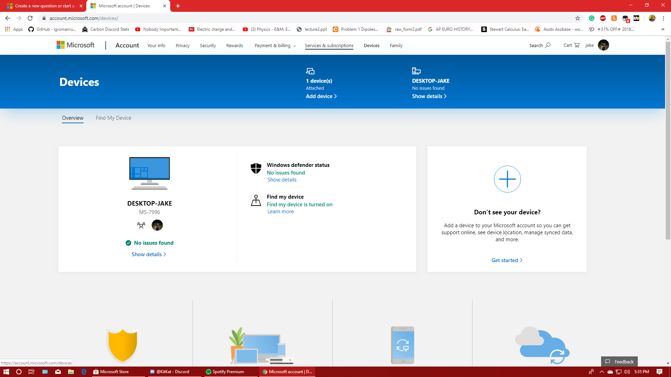
Task: Open Carbon Discord Stats bookmark
Action: click(x=106, y=29)
